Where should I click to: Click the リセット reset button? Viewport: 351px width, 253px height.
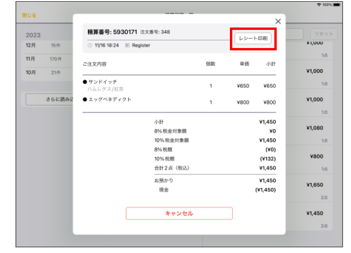pos(322,34)
